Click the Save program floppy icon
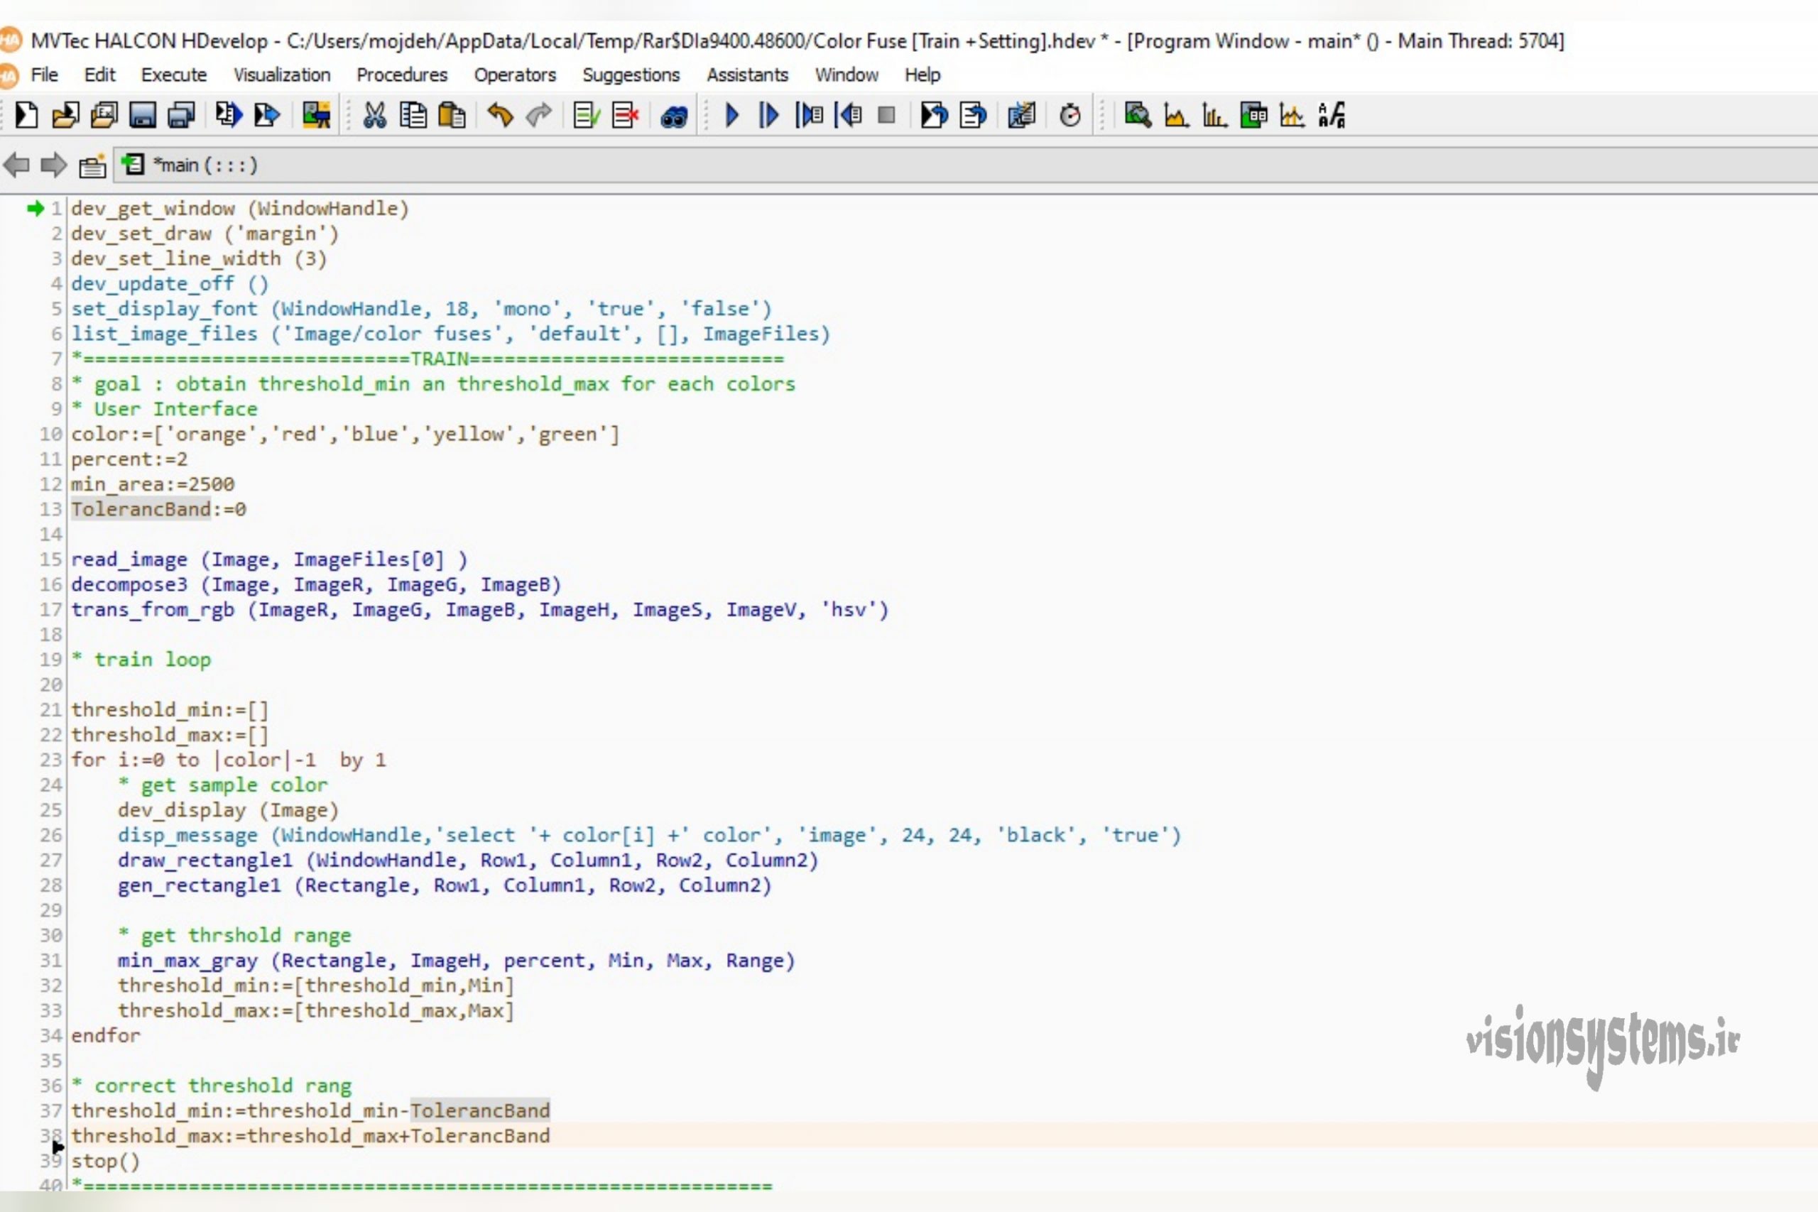Image resolution: width=1818 pixels, height=1212 pixels. click(x=142, y=116)
